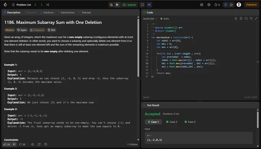Expand the Topics tag
Viewport: 261px width, 149px height.
tap(22, 30)
